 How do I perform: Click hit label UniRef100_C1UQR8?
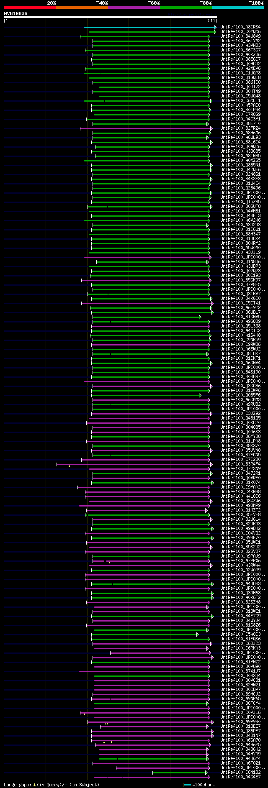click(240, 73)
